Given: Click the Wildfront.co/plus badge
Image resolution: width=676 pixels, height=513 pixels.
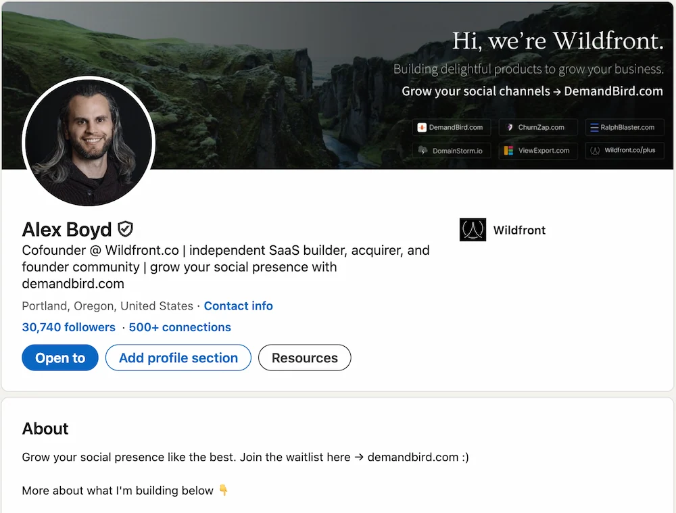Looking at the screenshot, I should 624,150.
